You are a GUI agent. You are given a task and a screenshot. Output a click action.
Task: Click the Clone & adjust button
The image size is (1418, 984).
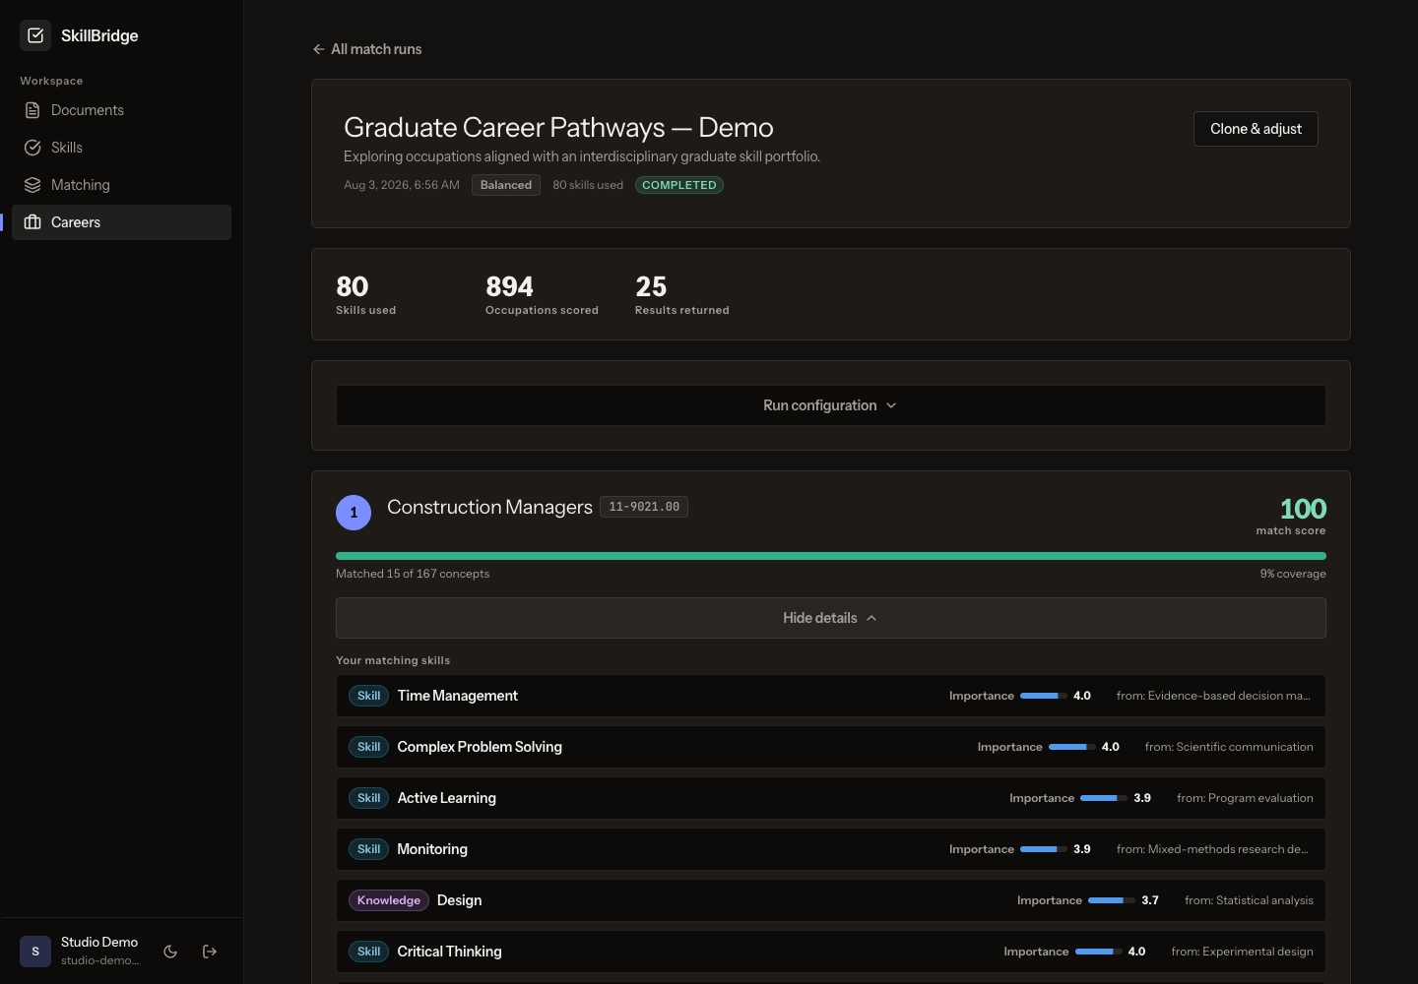pos(1256,129)
